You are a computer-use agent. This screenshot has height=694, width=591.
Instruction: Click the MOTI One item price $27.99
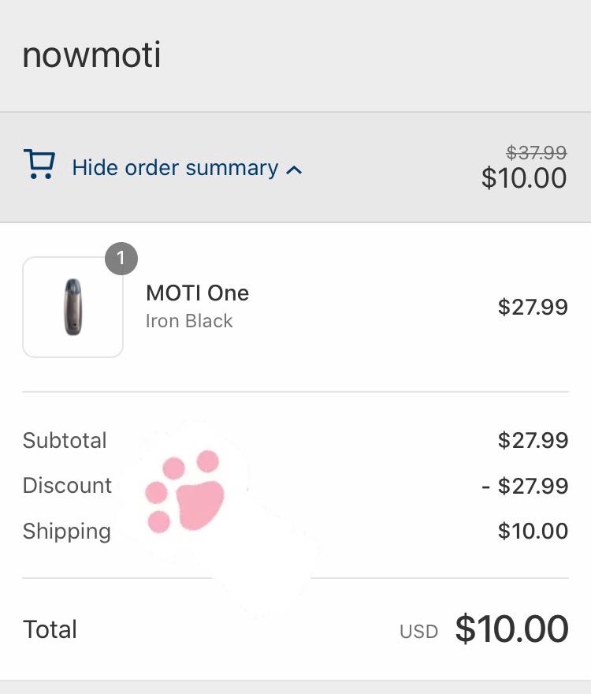533,307
